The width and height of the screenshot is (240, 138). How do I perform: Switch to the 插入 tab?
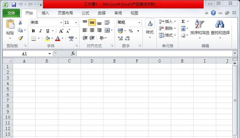[x=45, y=13]
